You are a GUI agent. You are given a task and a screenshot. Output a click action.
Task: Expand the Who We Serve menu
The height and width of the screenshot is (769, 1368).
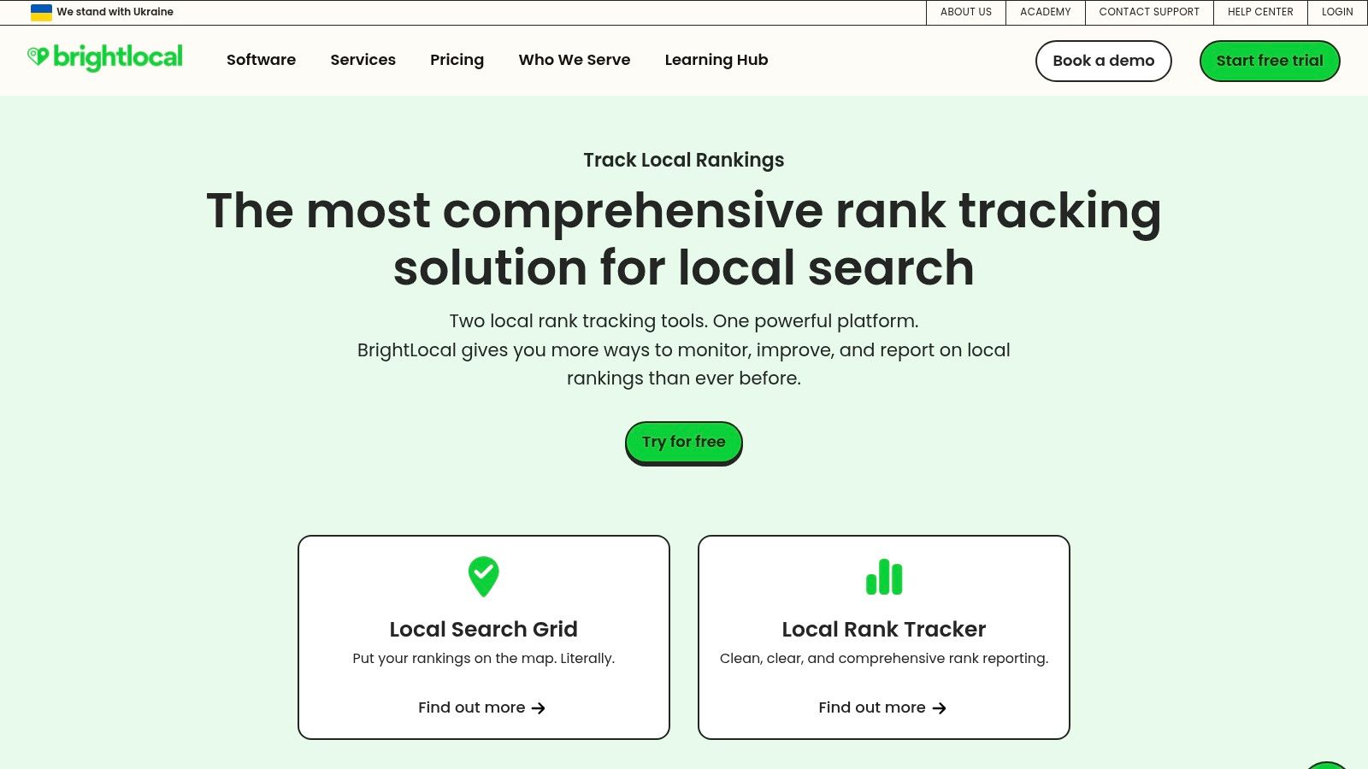[x=574, y=60]
